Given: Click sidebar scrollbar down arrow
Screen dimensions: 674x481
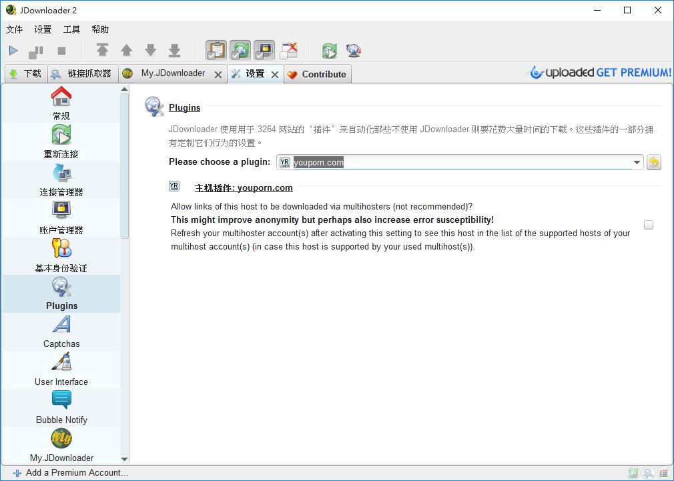Looking at the screenshot, I should [125, 459].
